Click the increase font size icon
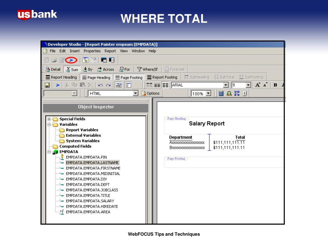This screenshot has width=328, height=246. point(258,85)
